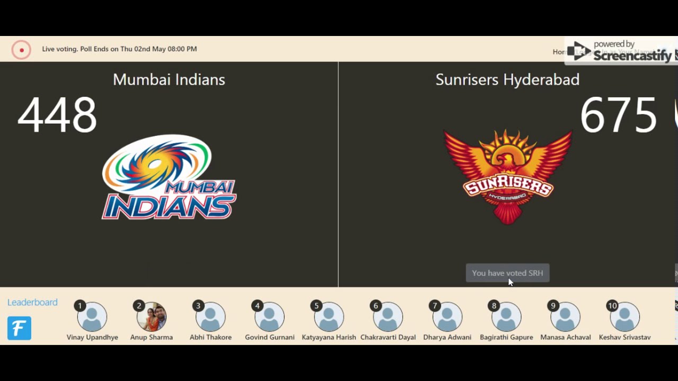This screenshot has width=678, height=381.
Task: Click the name label "Govind Gurnani"
Action: click(270, 337)
